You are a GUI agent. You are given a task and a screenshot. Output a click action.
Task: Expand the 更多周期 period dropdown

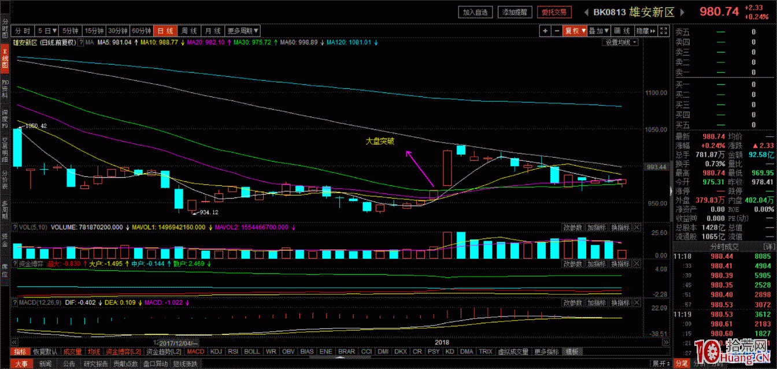tap(243, 31)
